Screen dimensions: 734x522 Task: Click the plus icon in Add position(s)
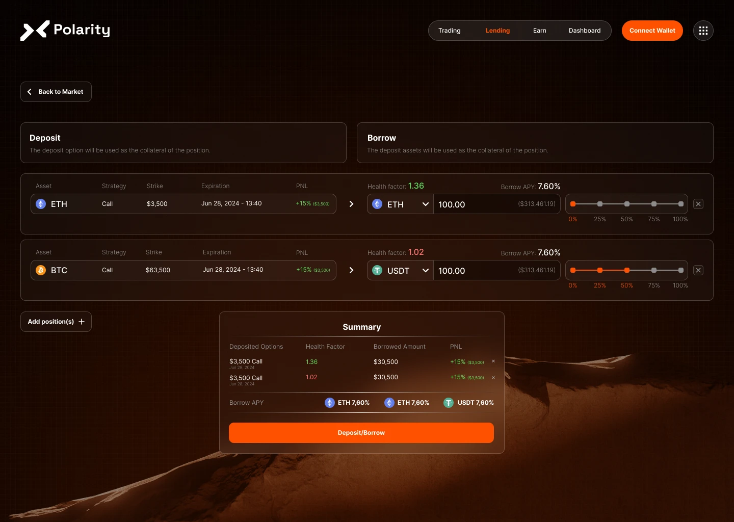pos(82,322)
